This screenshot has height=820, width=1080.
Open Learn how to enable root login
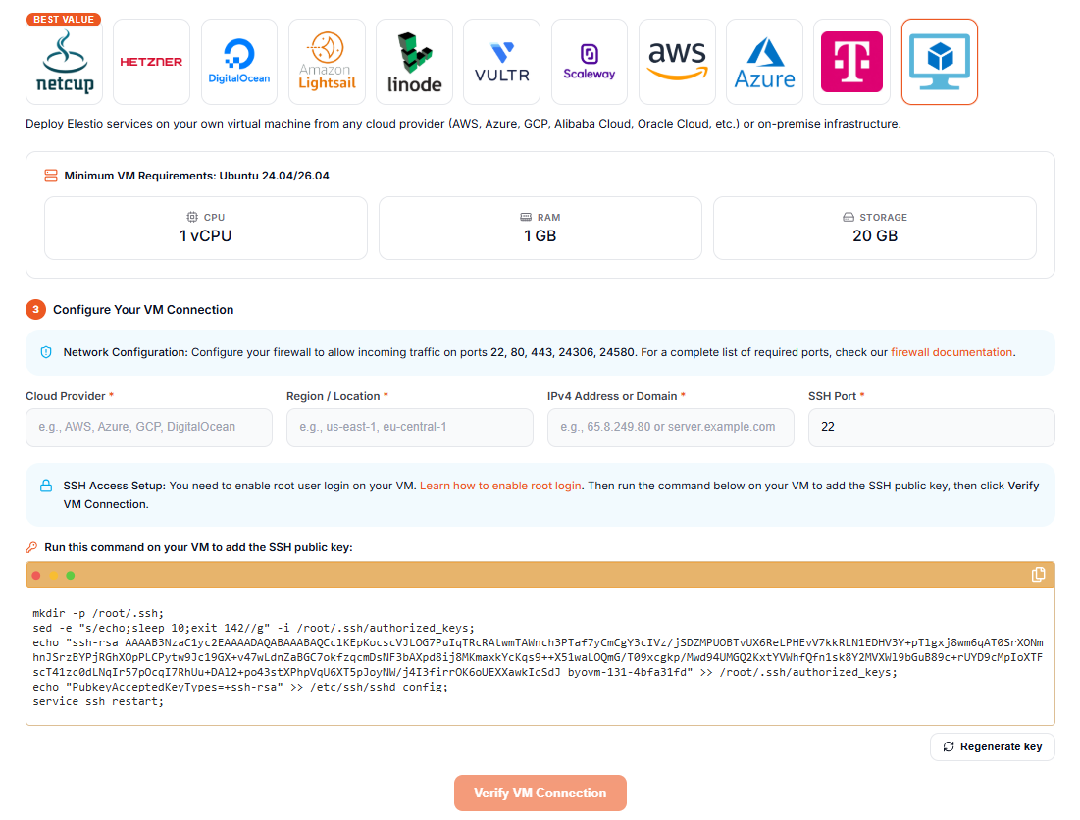[x=500, y=486]
